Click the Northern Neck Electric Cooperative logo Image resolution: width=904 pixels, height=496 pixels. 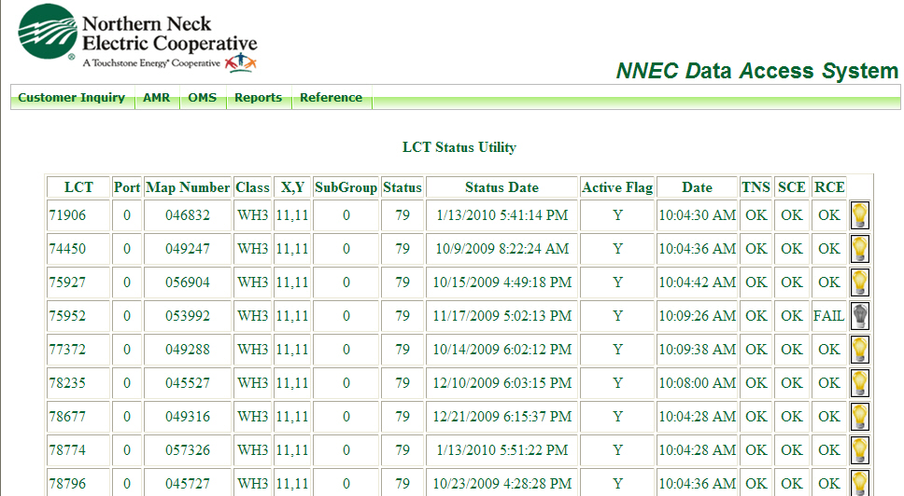coord(137,38)
